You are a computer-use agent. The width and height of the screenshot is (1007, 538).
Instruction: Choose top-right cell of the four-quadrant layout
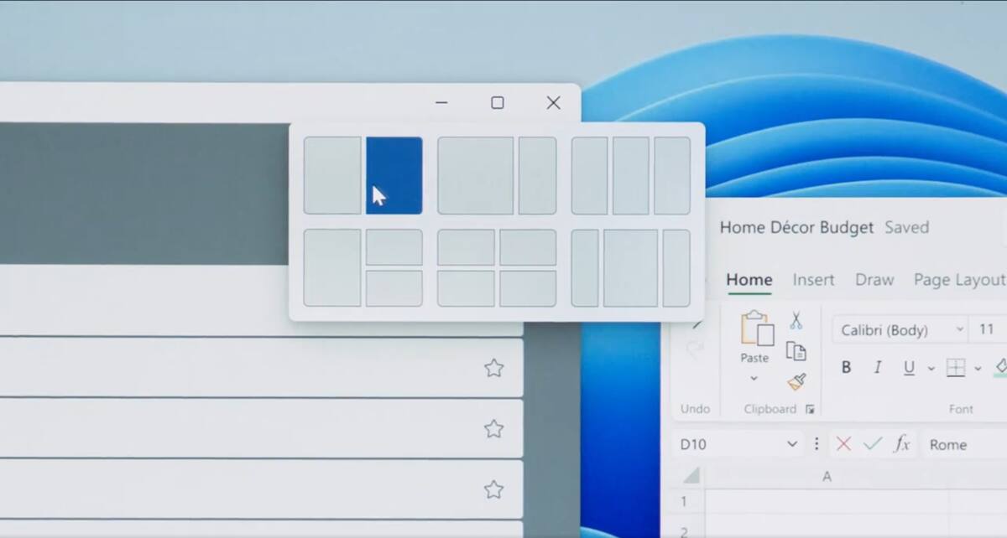tap(528, 247)
